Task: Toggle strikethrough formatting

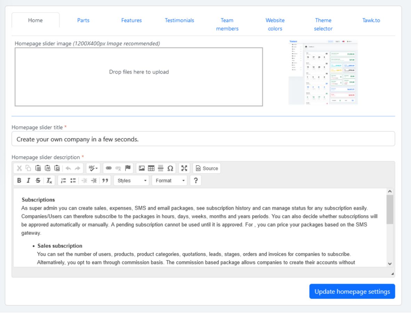Action: click(38, 181)
